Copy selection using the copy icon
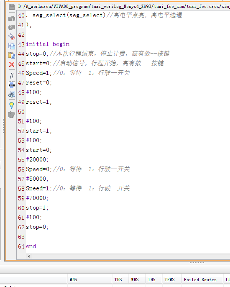The width and height of the screenshot is (230, 287). (x=12, y=46)
